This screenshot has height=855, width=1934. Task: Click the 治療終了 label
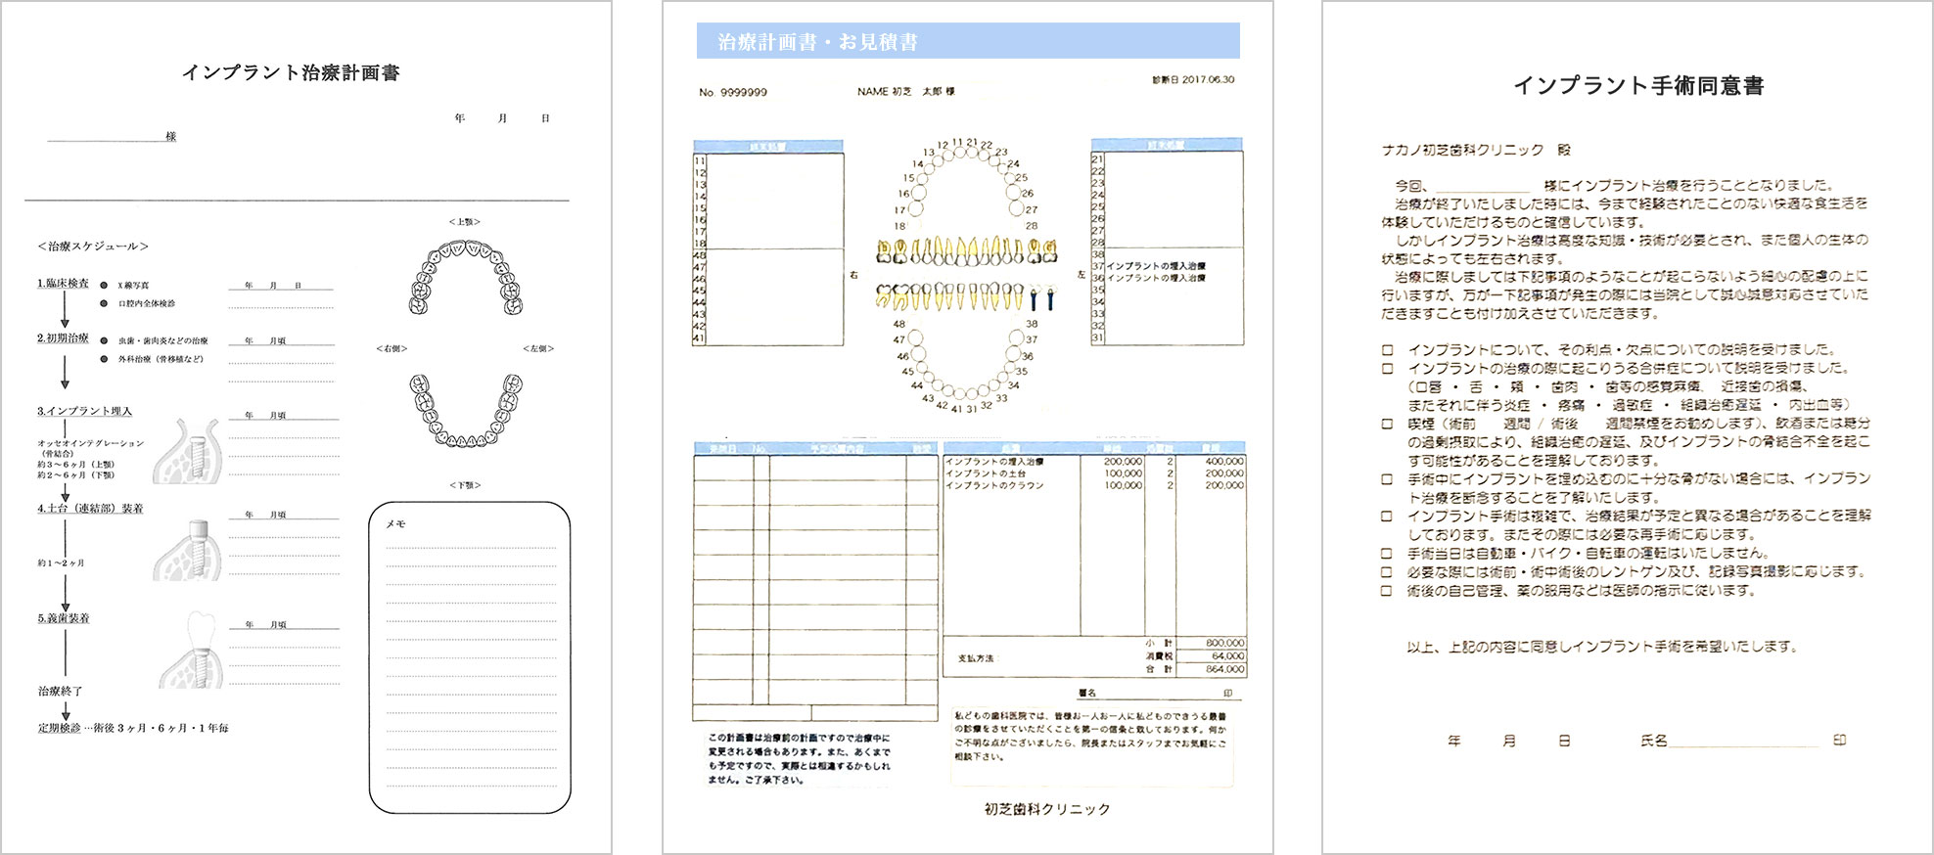[x=60, y=691]
